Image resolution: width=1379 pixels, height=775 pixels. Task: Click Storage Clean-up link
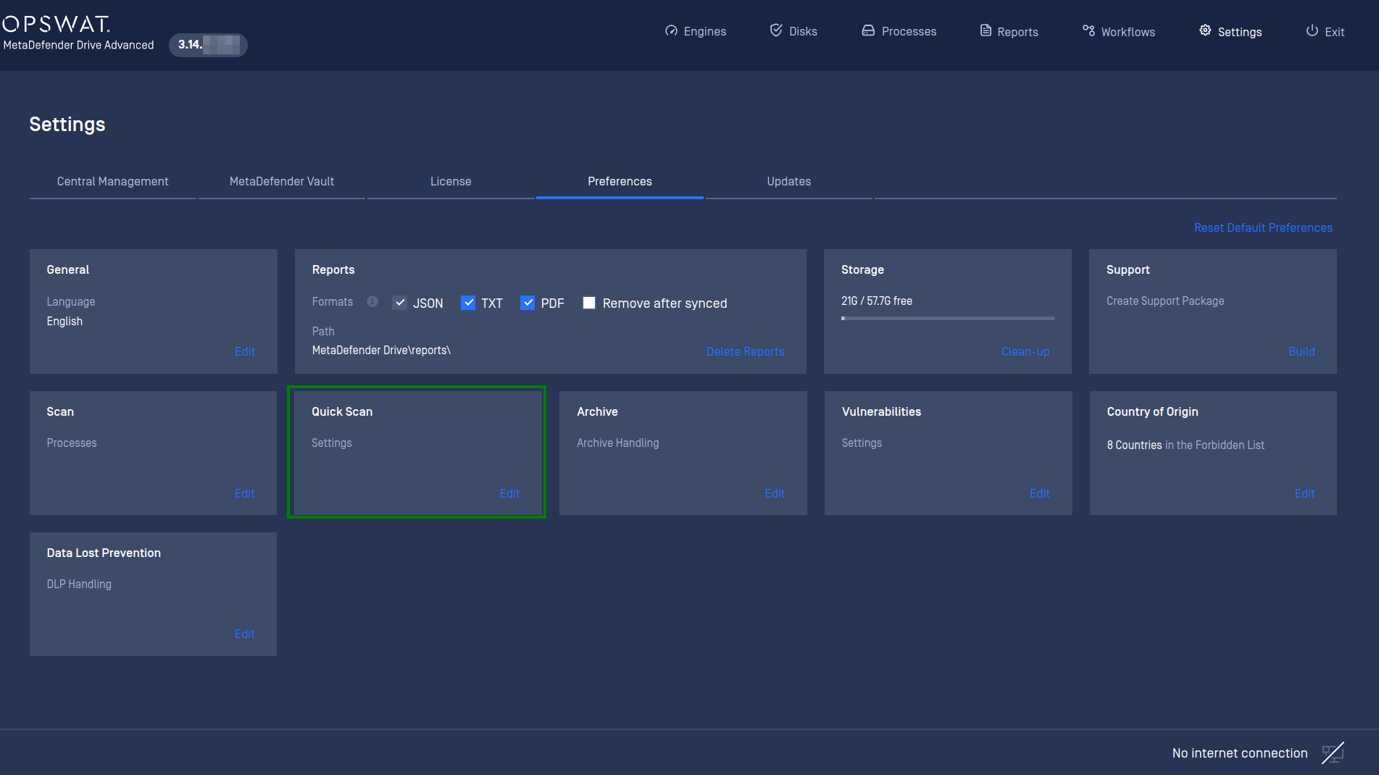[x=1025, y=351]
